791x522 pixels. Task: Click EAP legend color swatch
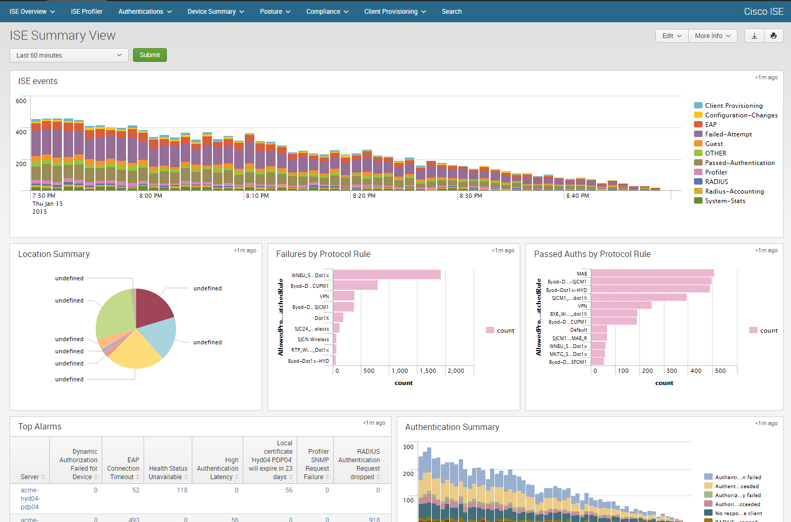[698, 125]
